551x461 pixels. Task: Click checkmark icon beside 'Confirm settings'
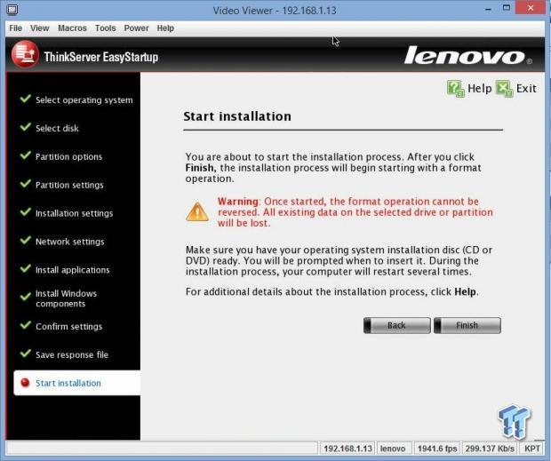pos(25,325)
